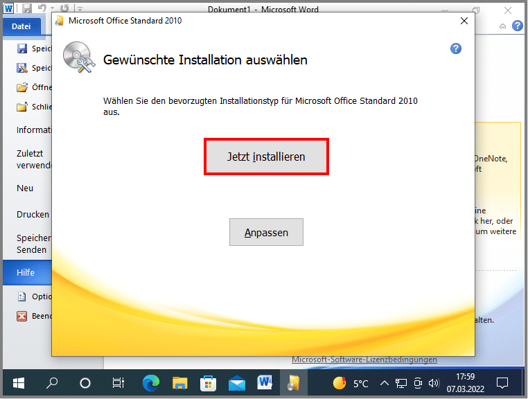Open Microsoft Edge from the taskbar

coord(150,382)
